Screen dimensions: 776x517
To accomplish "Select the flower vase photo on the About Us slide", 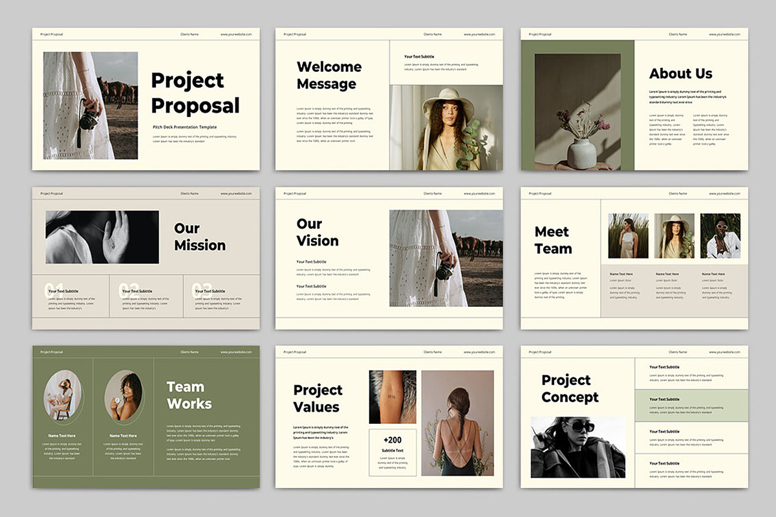I will (577, 112).
